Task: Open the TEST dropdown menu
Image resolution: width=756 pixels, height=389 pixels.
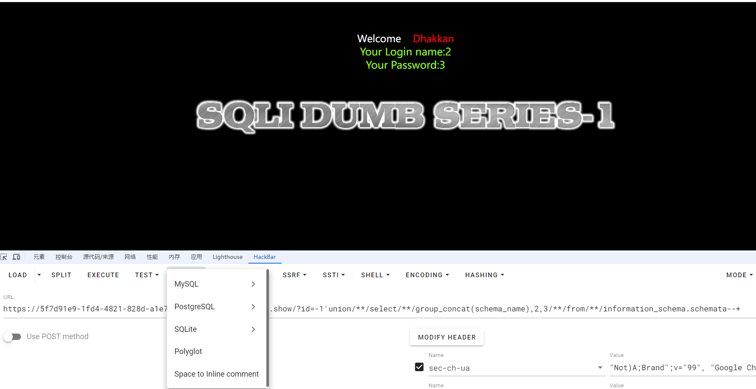Action: click(x=146, y=275)
